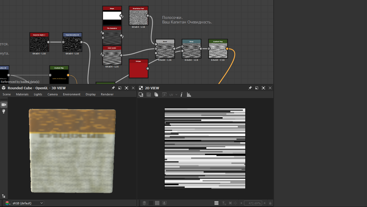Show image info with the 'i' icon

pos(181,95)
